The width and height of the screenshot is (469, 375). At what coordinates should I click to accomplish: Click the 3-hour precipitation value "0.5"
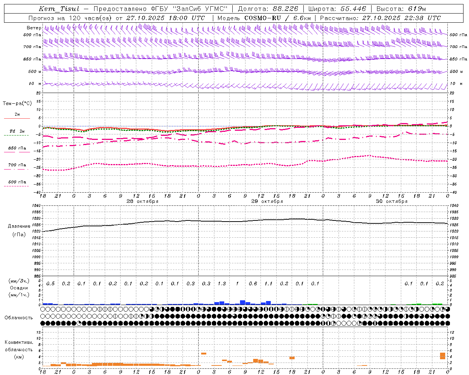[x=51, y=284]
